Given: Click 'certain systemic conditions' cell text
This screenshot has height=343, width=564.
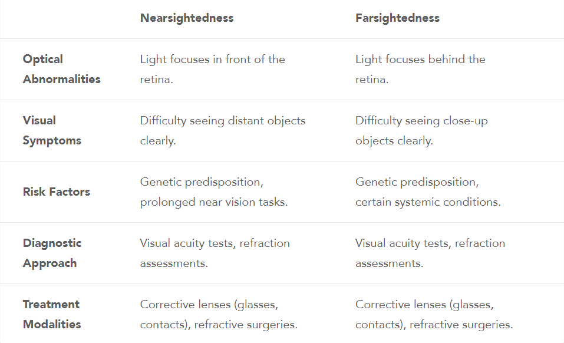Looking at the screenshot, I should (x=428, y=202).
